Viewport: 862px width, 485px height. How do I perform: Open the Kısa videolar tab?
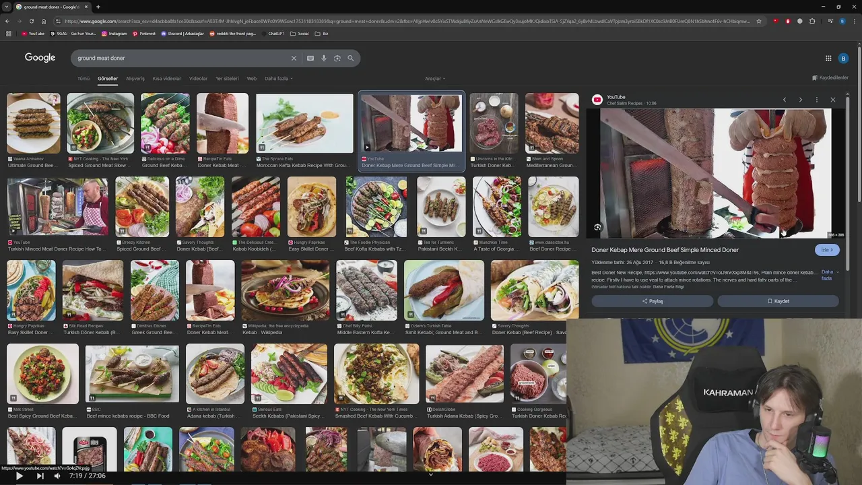tap(167, 79)
